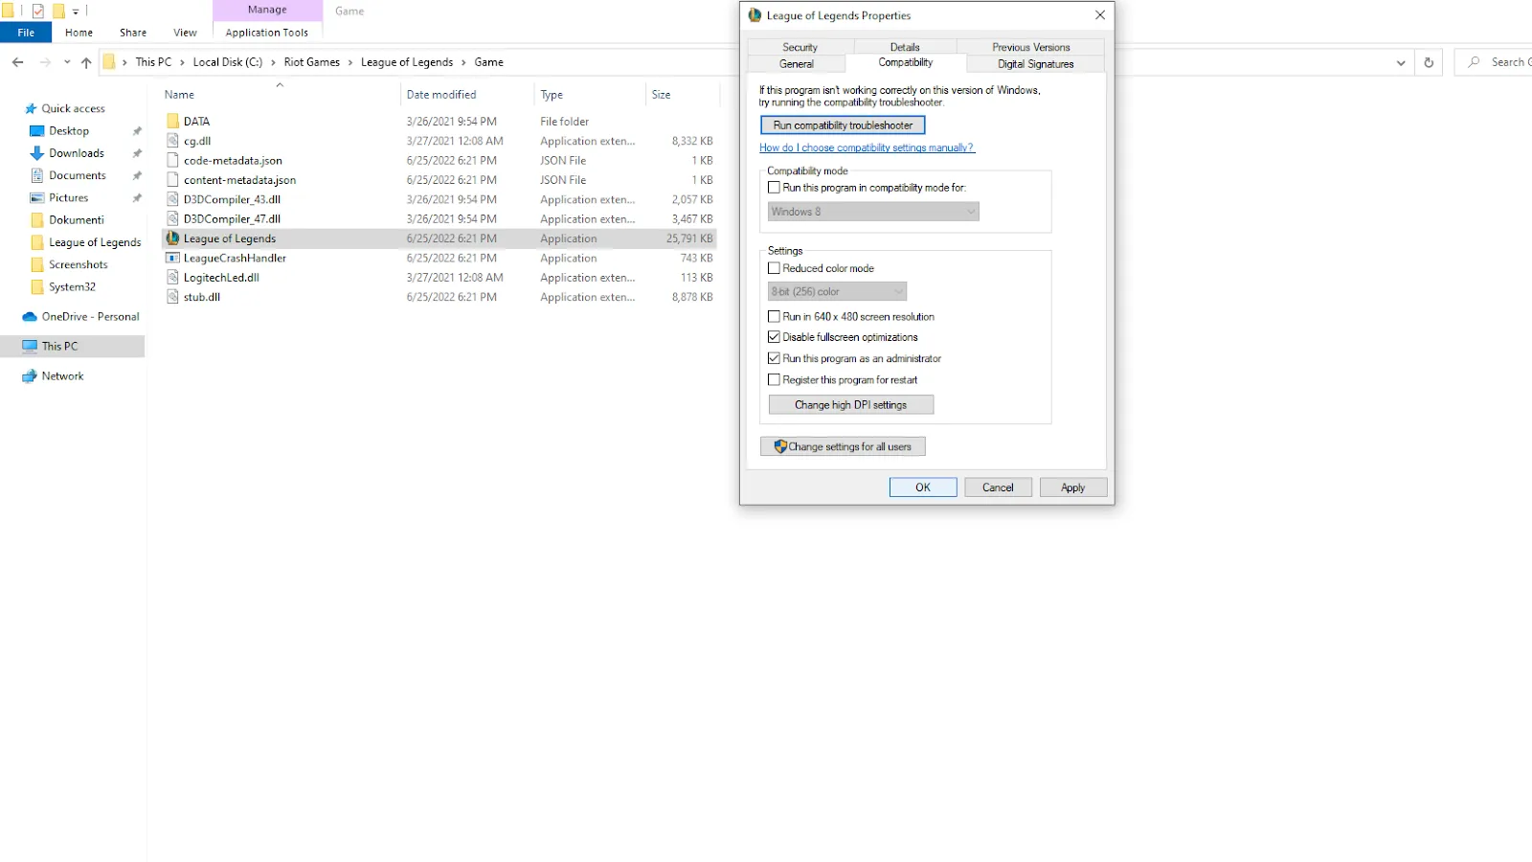Click the Documents icon in sidebar
The width and height of the screenshot is (1532, 862).
[x=37, y=175]
